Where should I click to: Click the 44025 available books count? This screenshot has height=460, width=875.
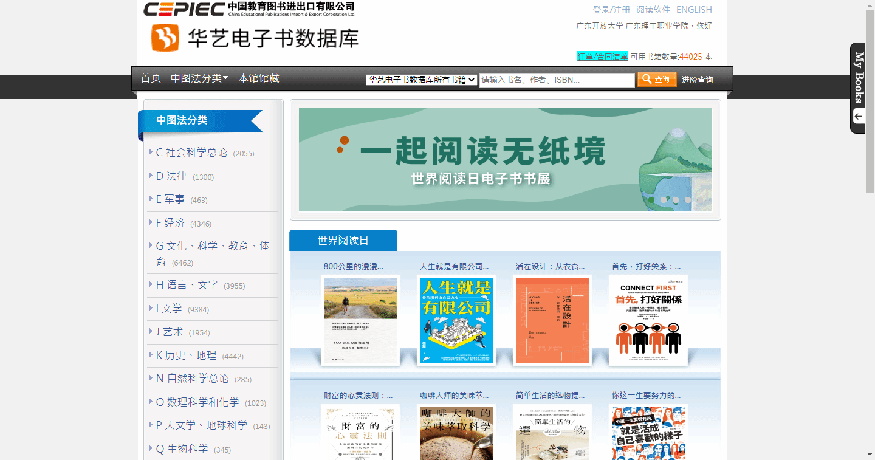point(690,57)
